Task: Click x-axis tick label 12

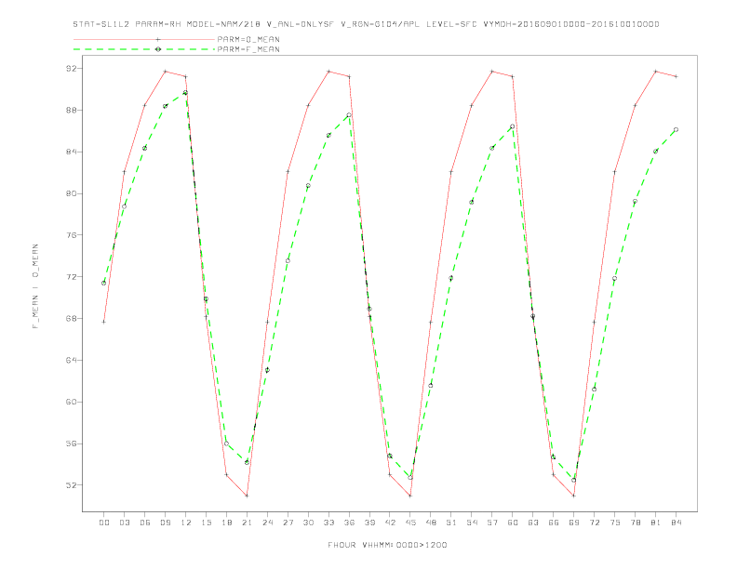Action: click(x=186, y=523)
